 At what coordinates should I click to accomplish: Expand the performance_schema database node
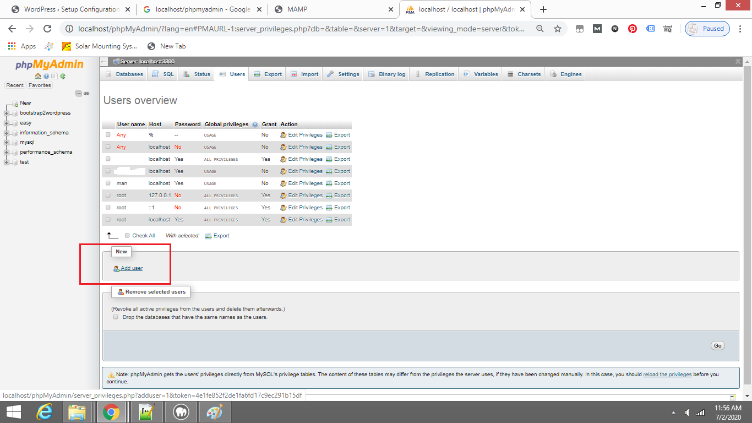coord(7,152)
